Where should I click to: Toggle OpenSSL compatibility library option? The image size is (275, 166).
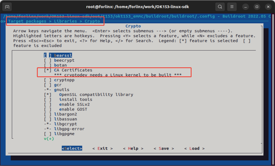tap(48, 94)
